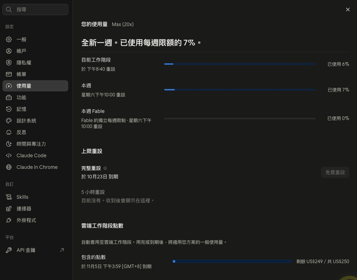
Task: Click the memory icon beside 記憶
Action: coord(9,109)
